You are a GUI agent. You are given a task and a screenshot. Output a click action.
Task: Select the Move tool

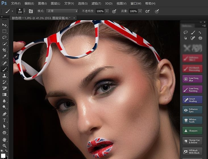5,25
